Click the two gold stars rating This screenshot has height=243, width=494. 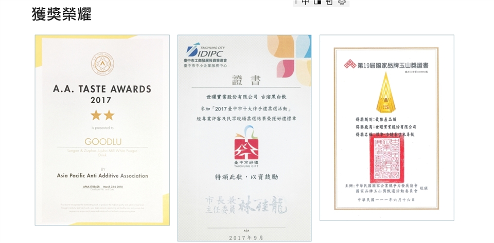pyautogui.click(x=102, y=115)
